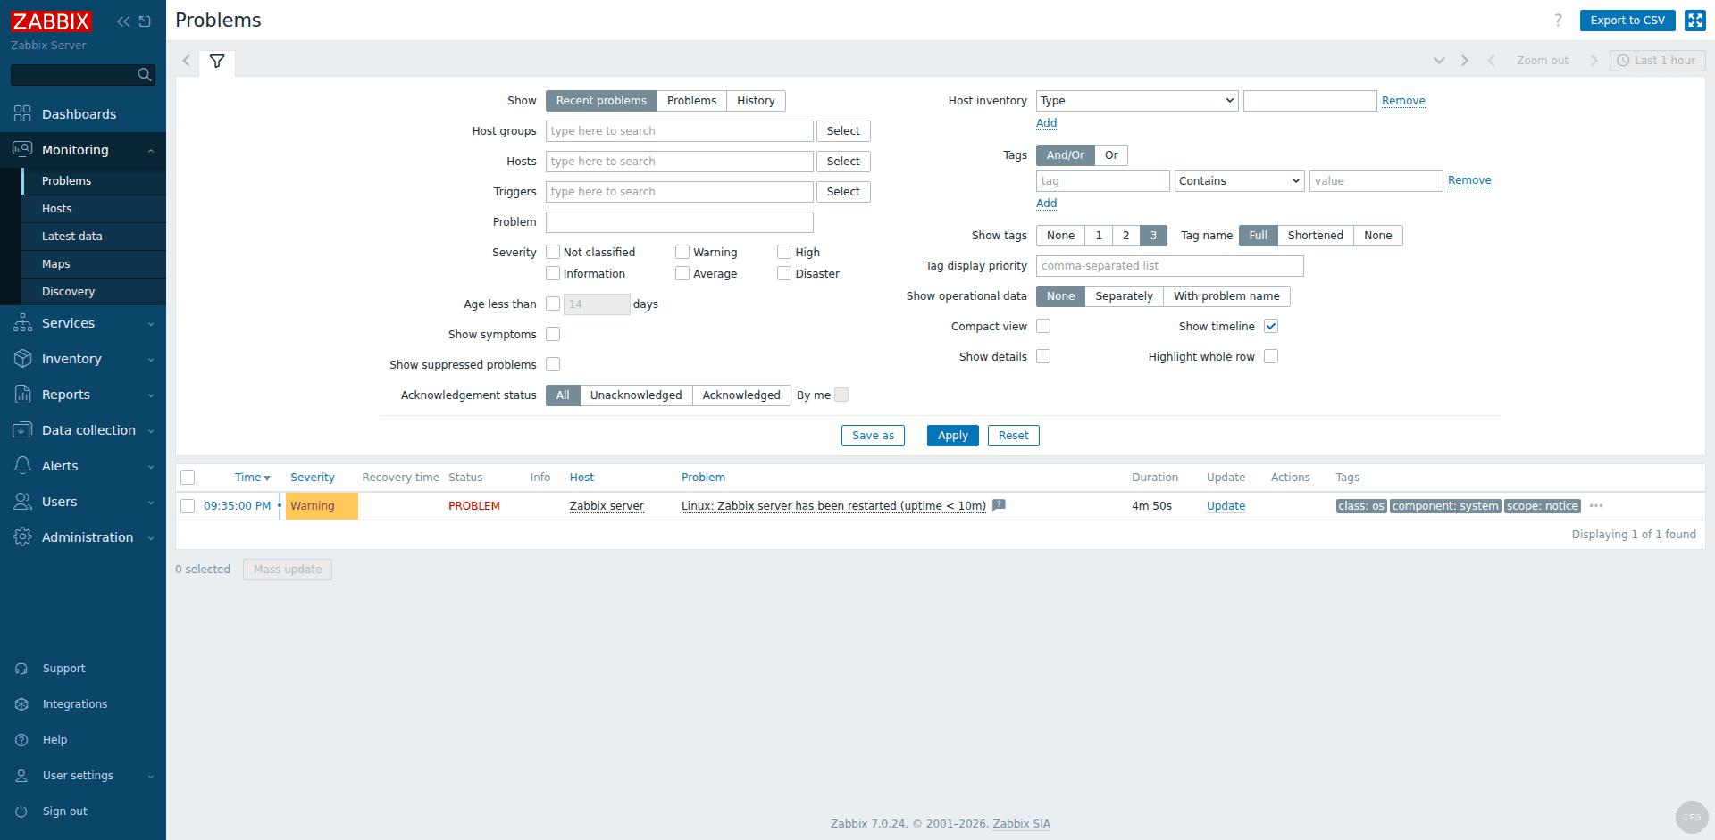This screenshot has height=840, width=1715.
Task: Open the Services icon in sidebar
Action: point(22,322)
